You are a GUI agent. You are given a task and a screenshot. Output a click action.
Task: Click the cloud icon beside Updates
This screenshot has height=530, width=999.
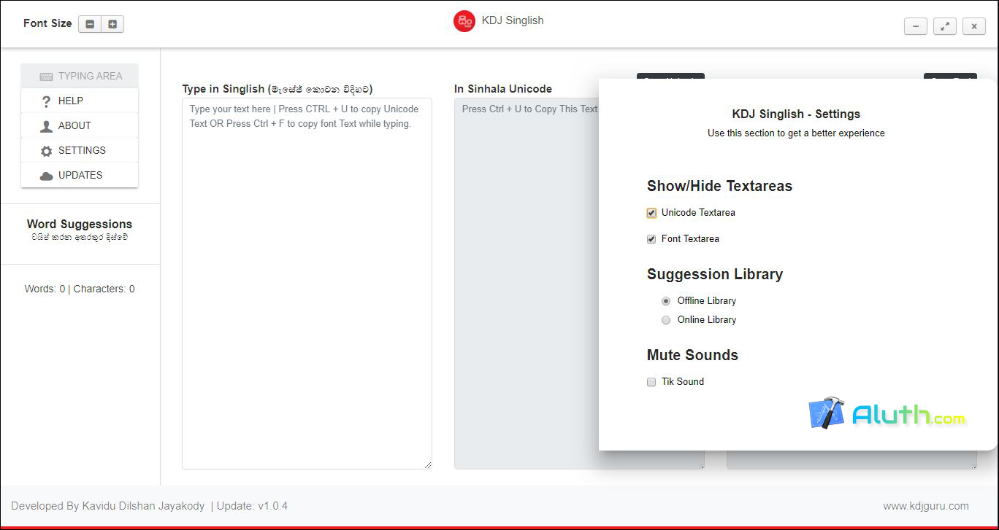[46, 176]
